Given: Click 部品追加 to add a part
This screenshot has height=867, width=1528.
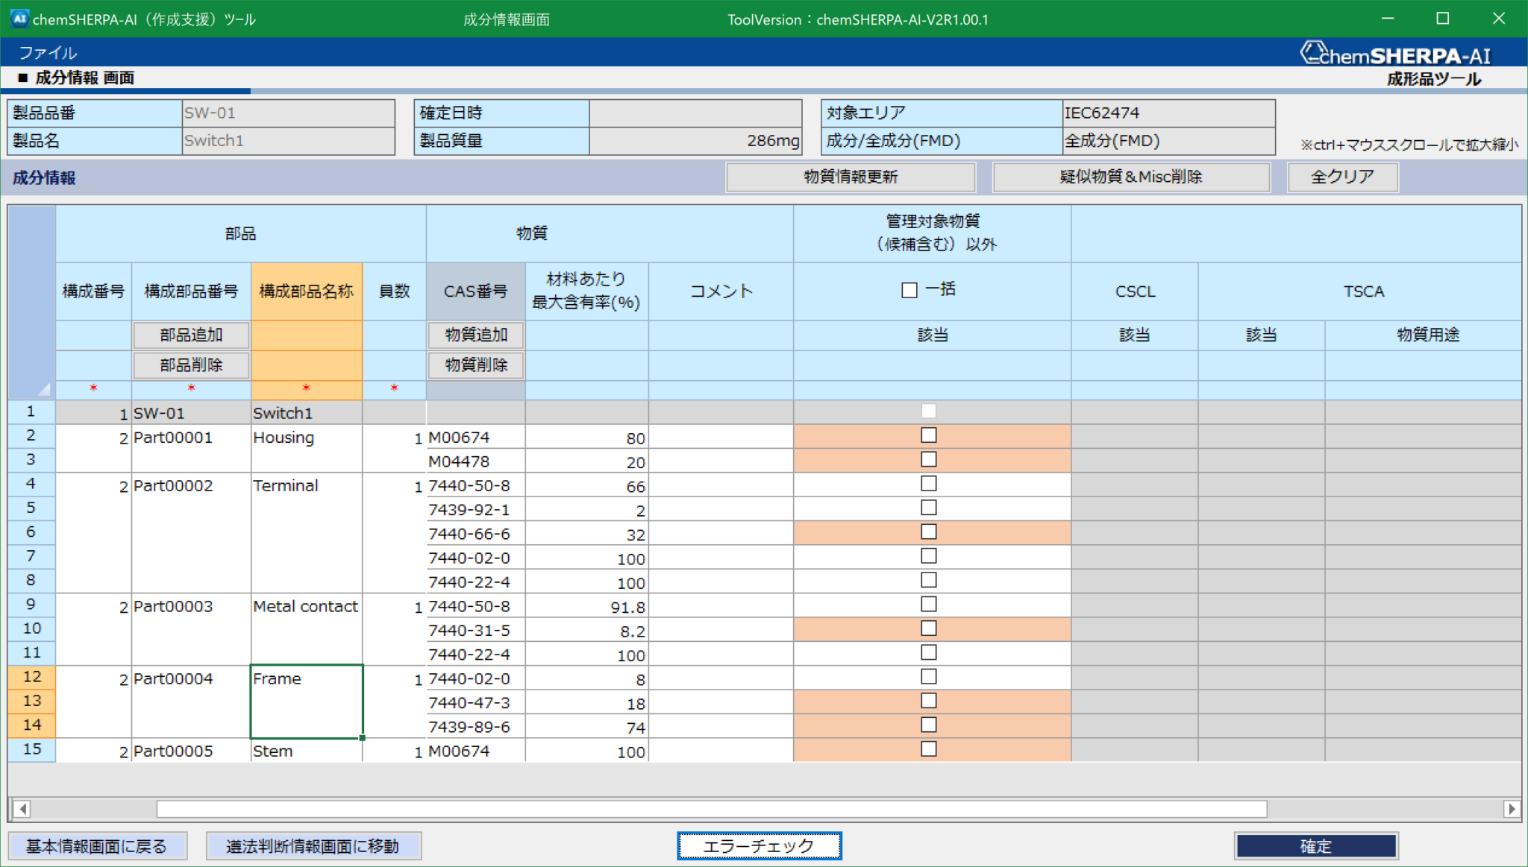Looking at the screenshot, I should (x=190, y=335).
